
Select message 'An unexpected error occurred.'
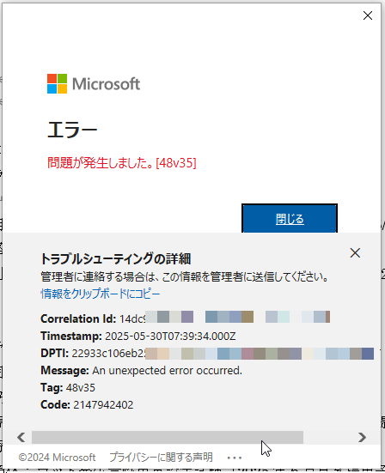[167, 371]
